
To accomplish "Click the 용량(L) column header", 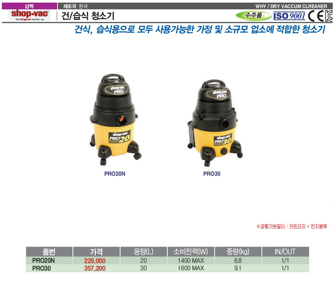I will 143,251.
